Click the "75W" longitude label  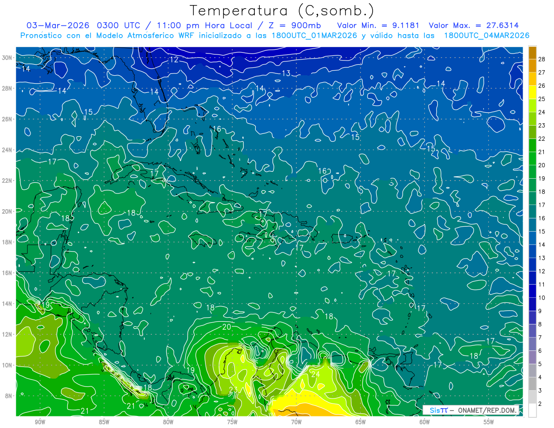(x=232, y=422)
